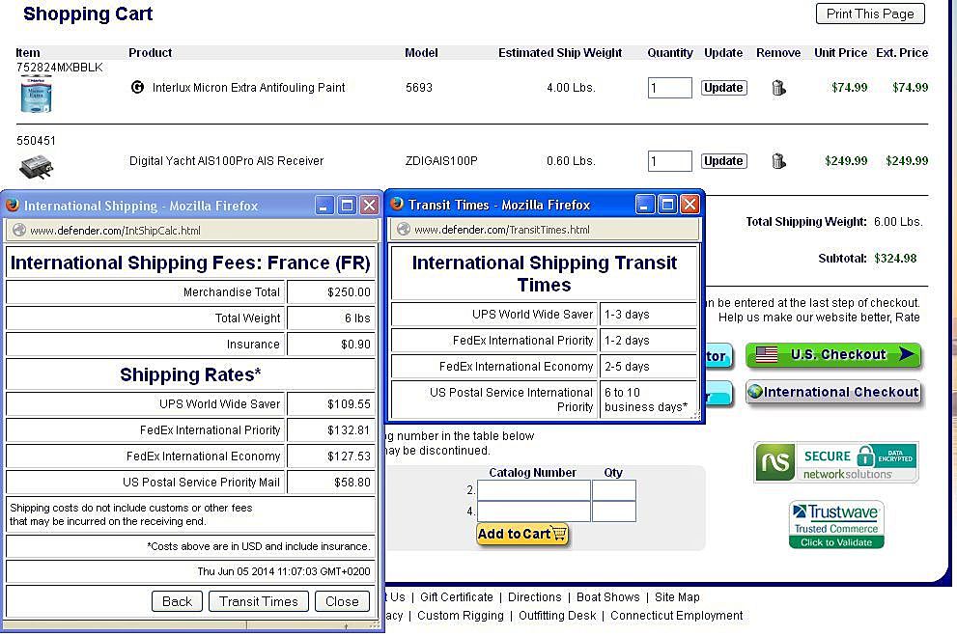Screen dimensions: 957x636
Task: Open Connecticut Employment footer link
Action: pyautogui.click(x=676, y=616)
